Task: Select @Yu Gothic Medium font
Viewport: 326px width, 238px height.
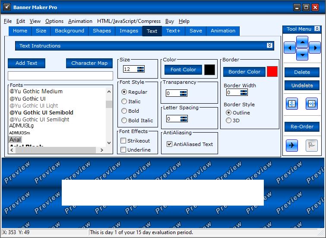Action: click(36, 91)
